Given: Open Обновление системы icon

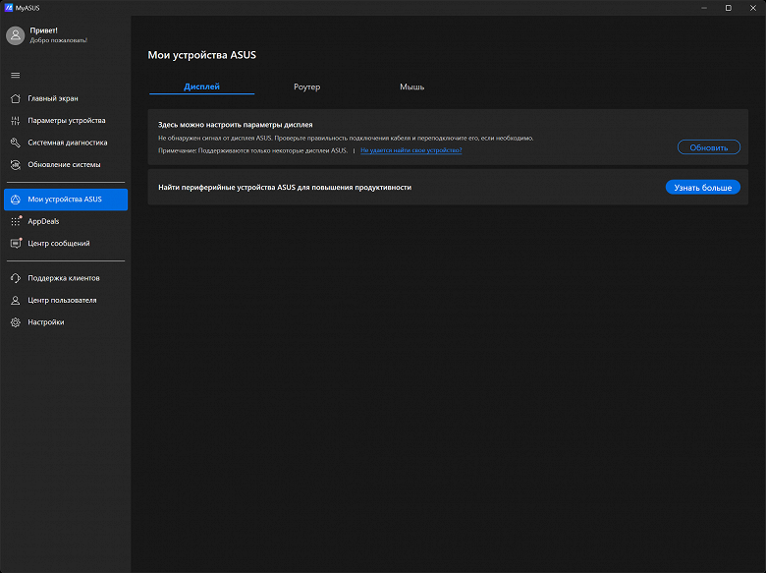Looking at the screenshot, I should tap(15, 165).
